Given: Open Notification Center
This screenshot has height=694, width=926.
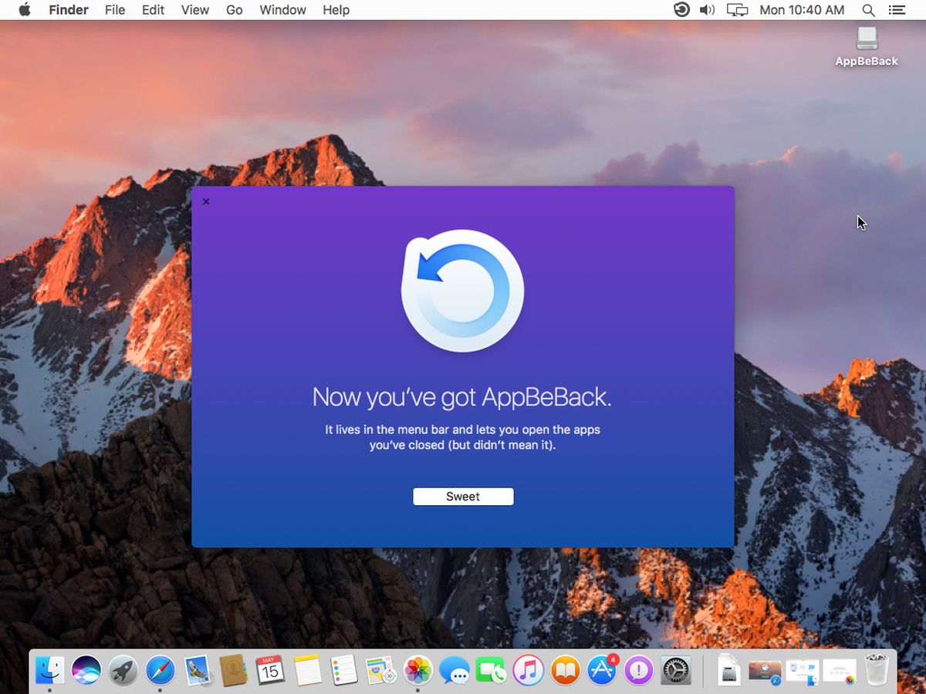Looking at the screenshot, I should 896,10.
